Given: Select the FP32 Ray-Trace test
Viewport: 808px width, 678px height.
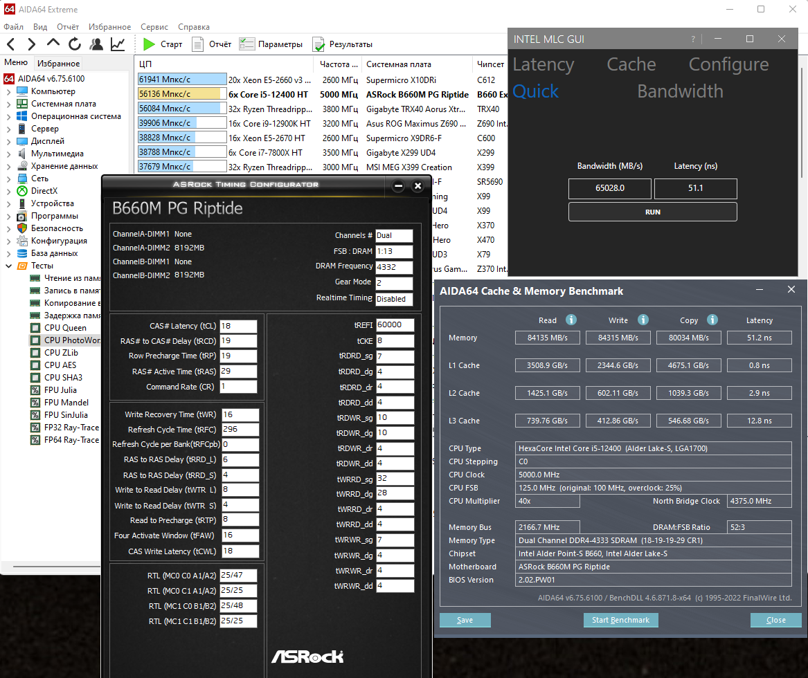Looking at the screenshot, I should coord(71,428).
